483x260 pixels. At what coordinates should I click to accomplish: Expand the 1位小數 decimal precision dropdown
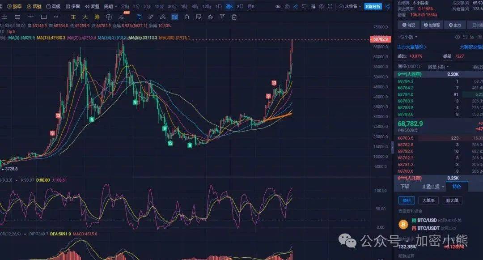click(407, 37)
